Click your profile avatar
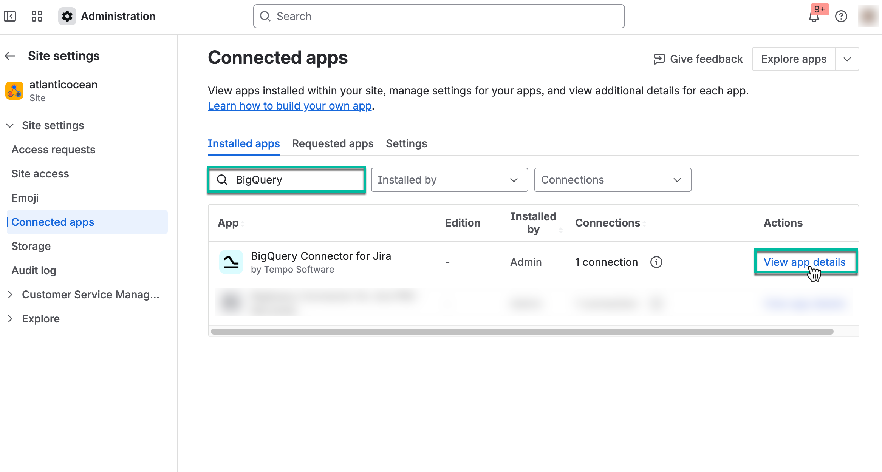The width and height of the screenshot is (882, 472). tap(868, 16)
